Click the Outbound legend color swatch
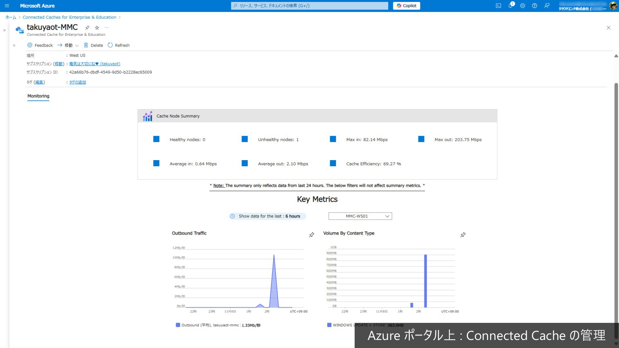 click(x=178, y=325)
